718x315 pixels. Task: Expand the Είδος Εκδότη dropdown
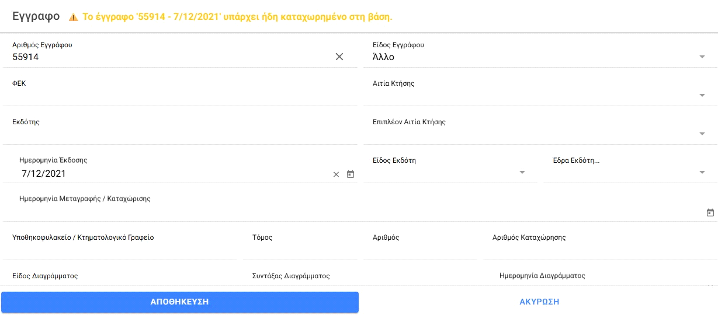point(522,173)
